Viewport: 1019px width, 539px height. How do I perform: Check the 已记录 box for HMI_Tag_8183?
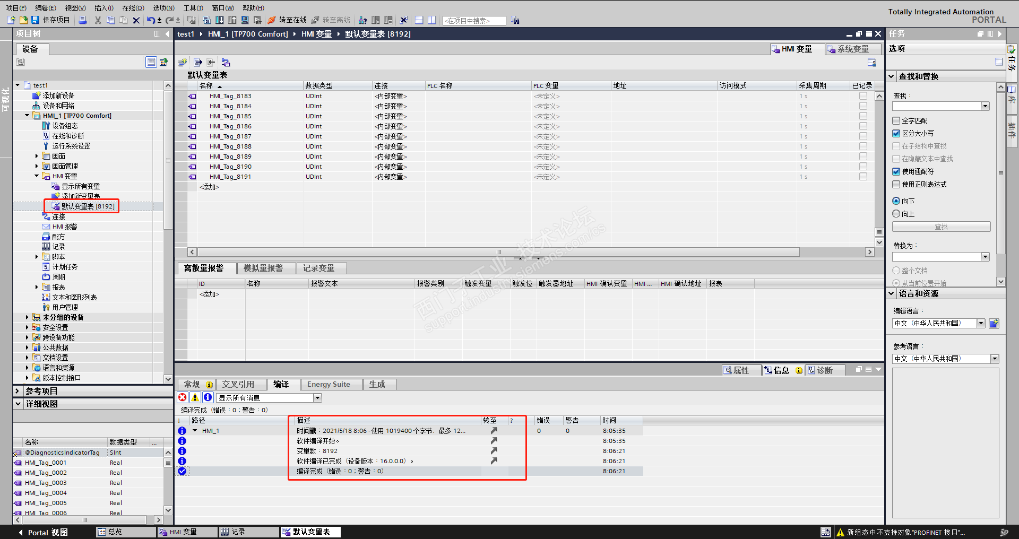(x=863, y=96)
